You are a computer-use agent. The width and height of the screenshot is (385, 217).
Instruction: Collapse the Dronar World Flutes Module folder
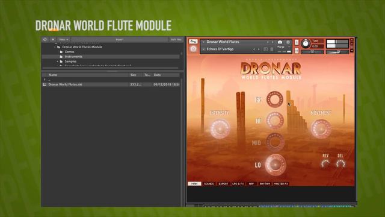55,47
